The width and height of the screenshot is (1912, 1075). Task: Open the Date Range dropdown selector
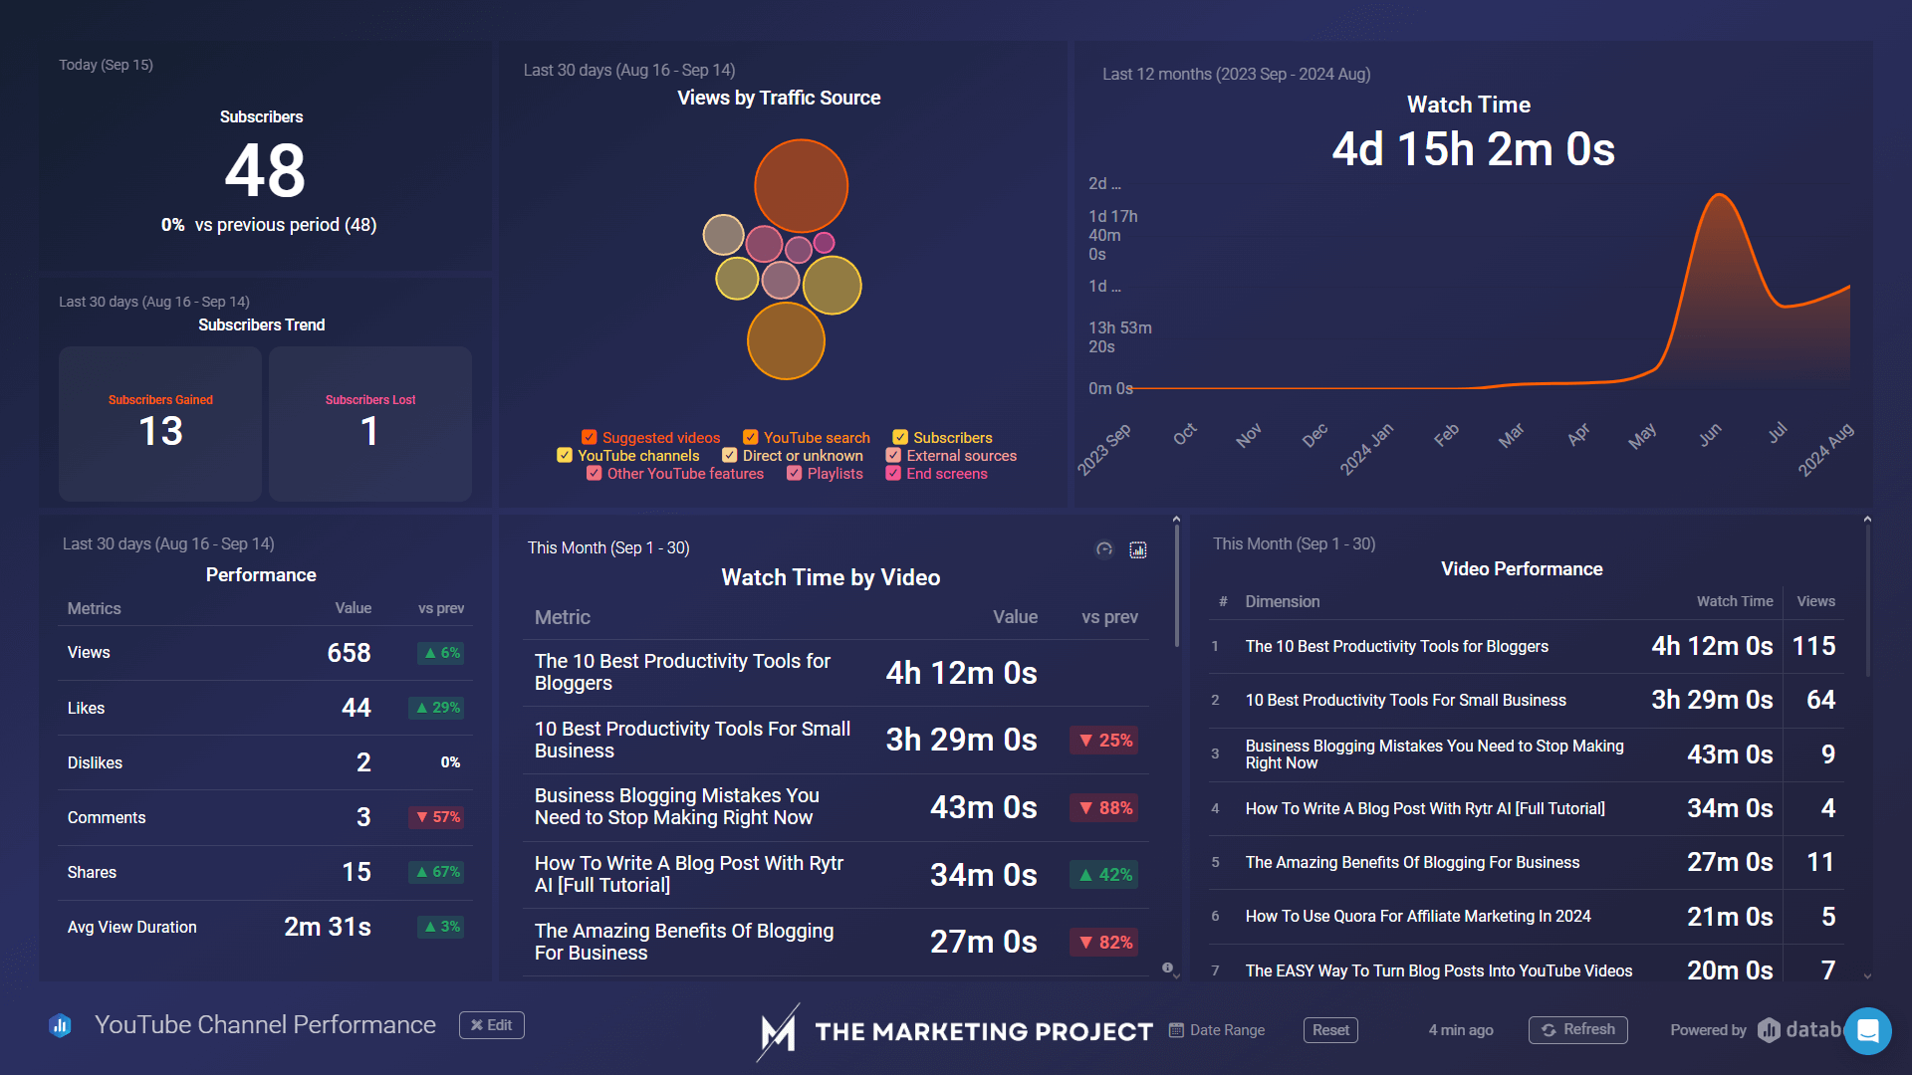(x=1221, y=1025)
